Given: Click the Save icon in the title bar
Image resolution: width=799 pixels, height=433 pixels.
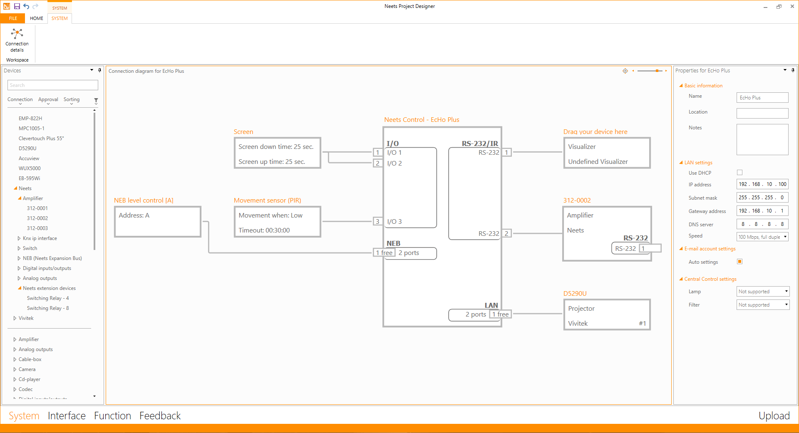Looking at the screenshot, I should (x=17, y=6).
